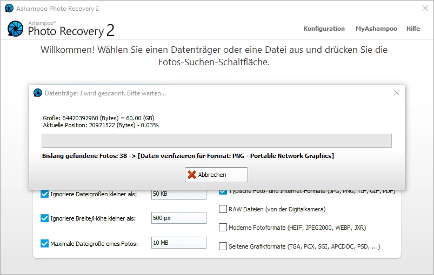434x275 pixels.
Task: Click the Photo Recovery 2 logo
Action: pyautogui.click(x=61, y=29)
